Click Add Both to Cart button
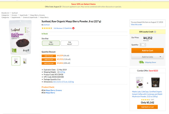This screenshot has width=169, height=114. [147, 107]
